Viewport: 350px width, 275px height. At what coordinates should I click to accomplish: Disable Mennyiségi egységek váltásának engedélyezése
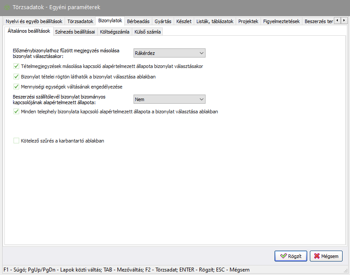pos(17,87)
